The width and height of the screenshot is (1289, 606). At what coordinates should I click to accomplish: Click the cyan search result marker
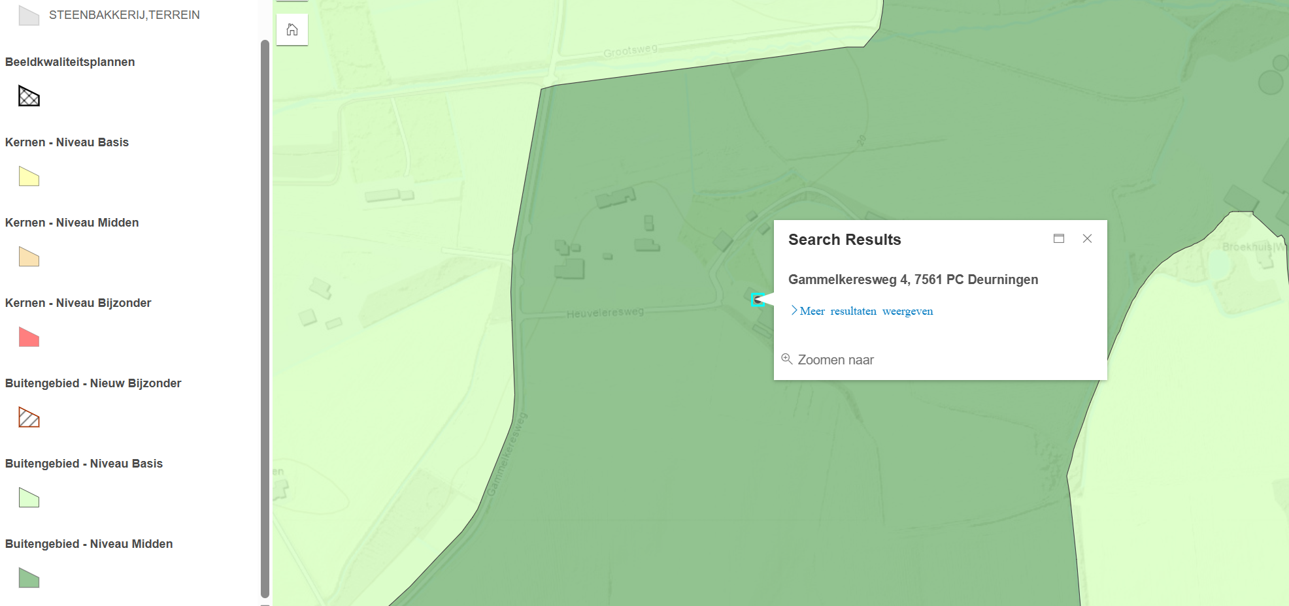click(758, 300)
